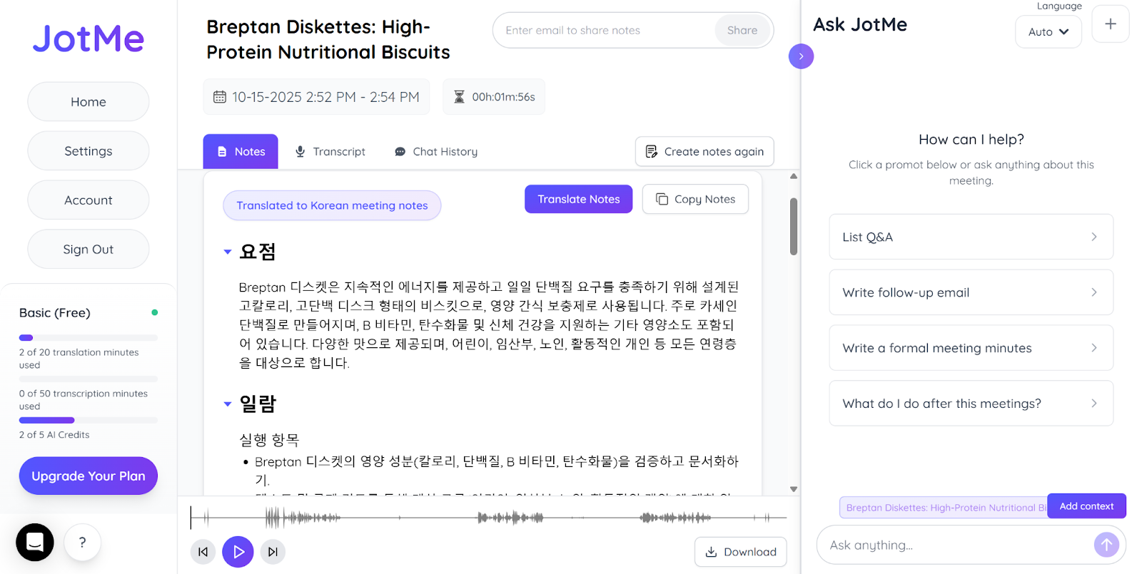Image resolution: width=1142 pixels, height=574 pixels.
Task: Go to Account page
Action: 89,200
